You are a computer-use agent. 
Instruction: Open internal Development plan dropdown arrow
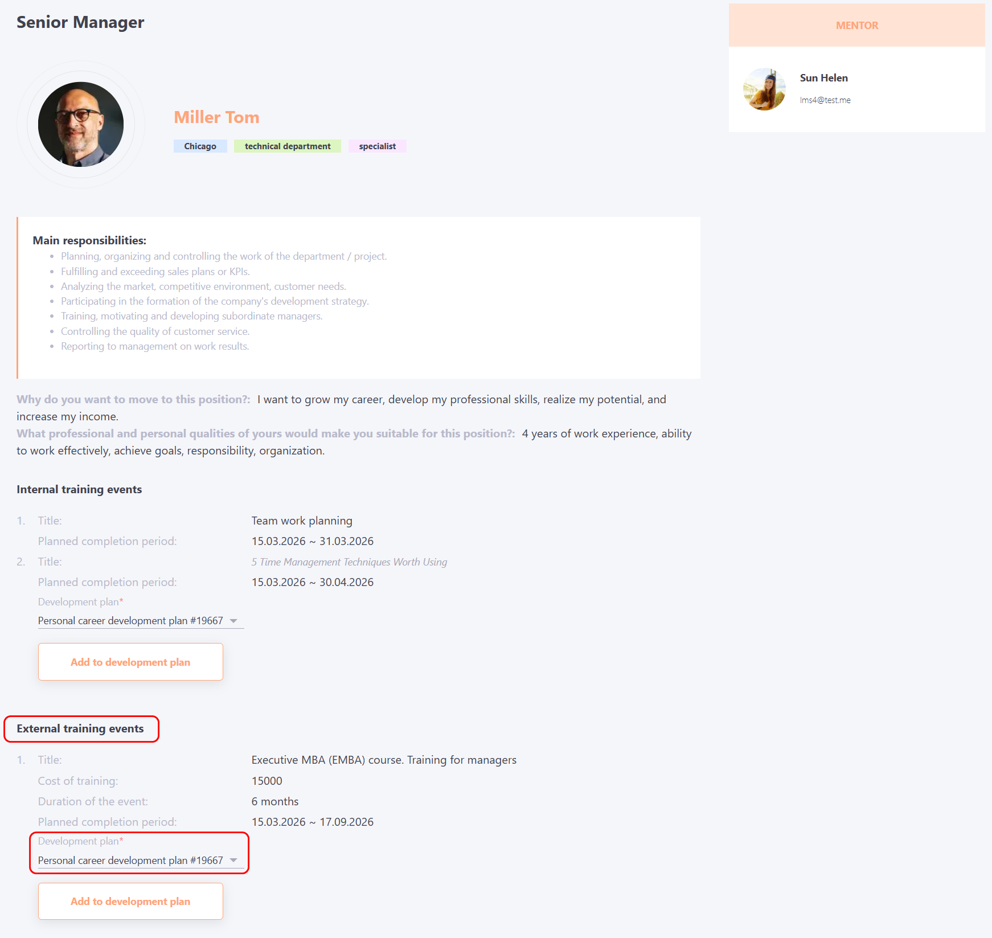pos(233,621)
